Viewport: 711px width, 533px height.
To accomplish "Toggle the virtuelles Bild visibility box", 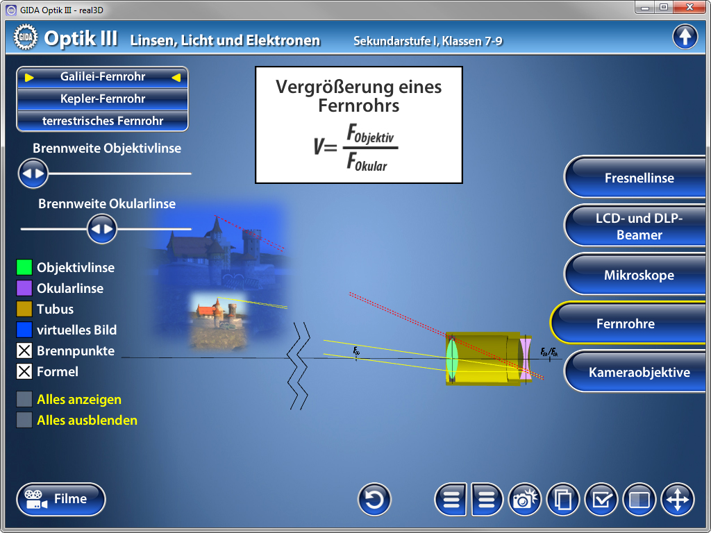I will [x=24, y=330].
